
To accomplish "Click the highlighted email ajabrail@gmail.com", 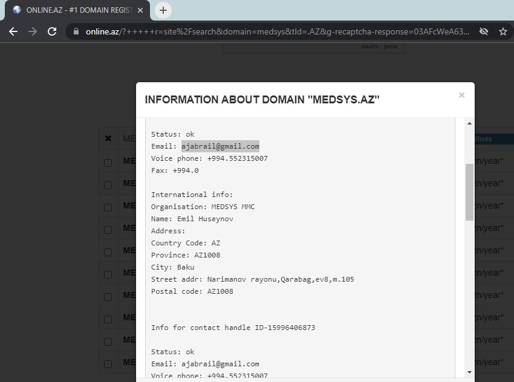I will tap(220, 146).
